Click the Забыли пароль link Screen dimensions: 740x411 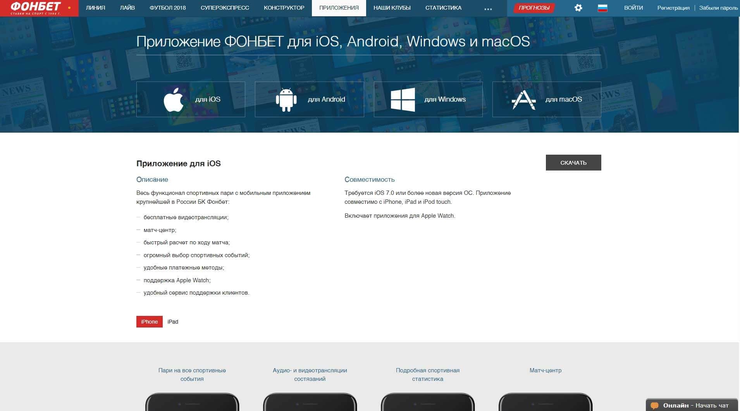coord(718,8)
